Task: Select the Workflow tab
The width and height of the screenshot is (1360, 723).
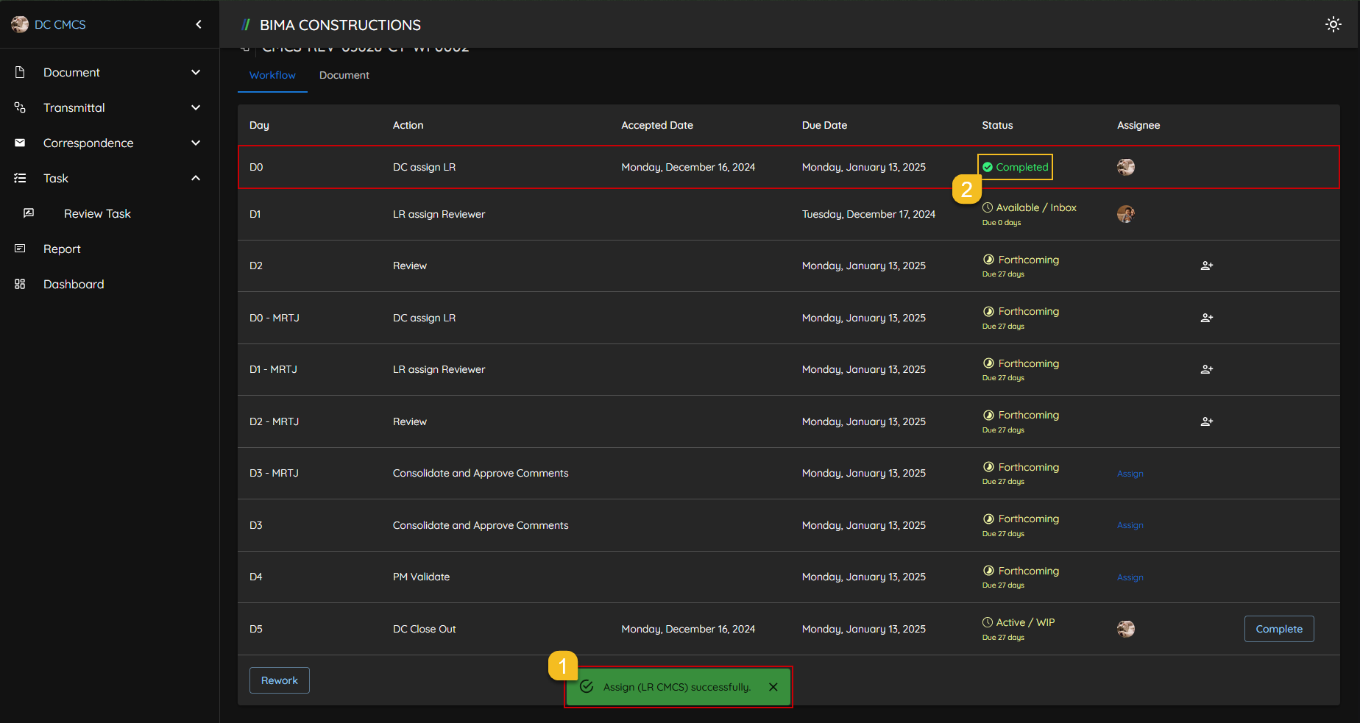Action: pos(272,75)
